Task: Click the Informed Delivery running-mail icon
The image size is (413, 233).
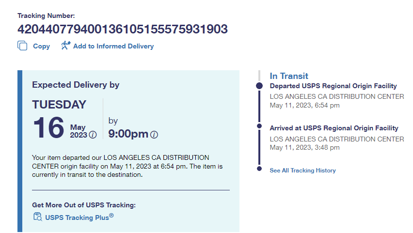Action: [66, 46]
